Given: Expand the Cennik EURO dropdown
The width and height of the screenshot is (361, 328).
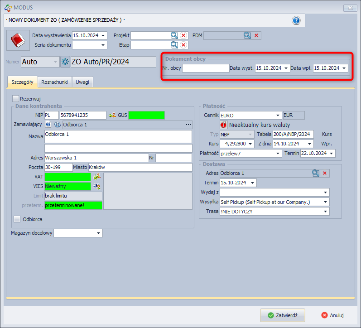Looking at the screenshot, I should (278, 115).
